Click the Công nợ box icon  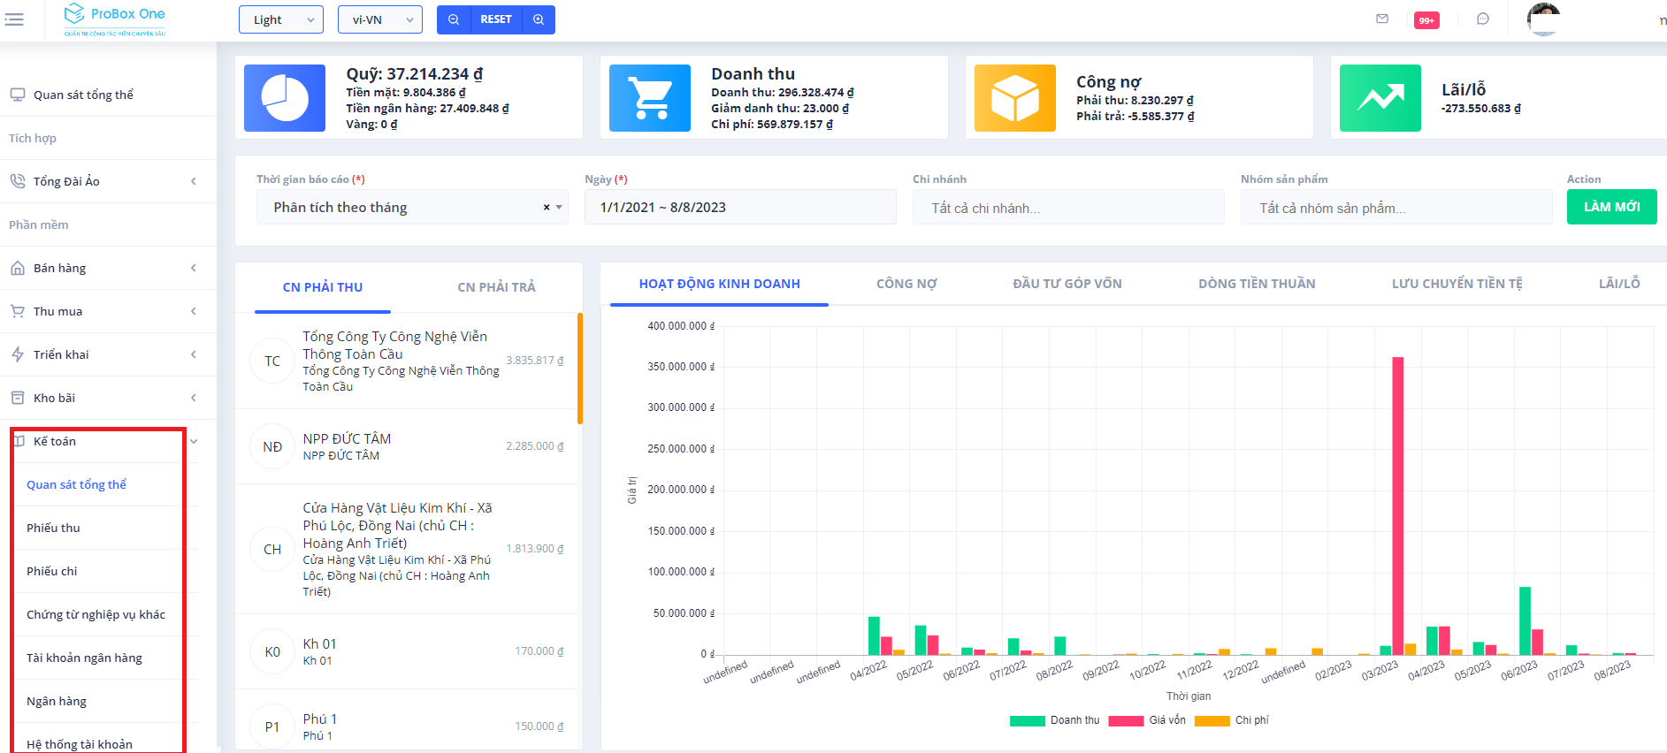pos(1015,98)
